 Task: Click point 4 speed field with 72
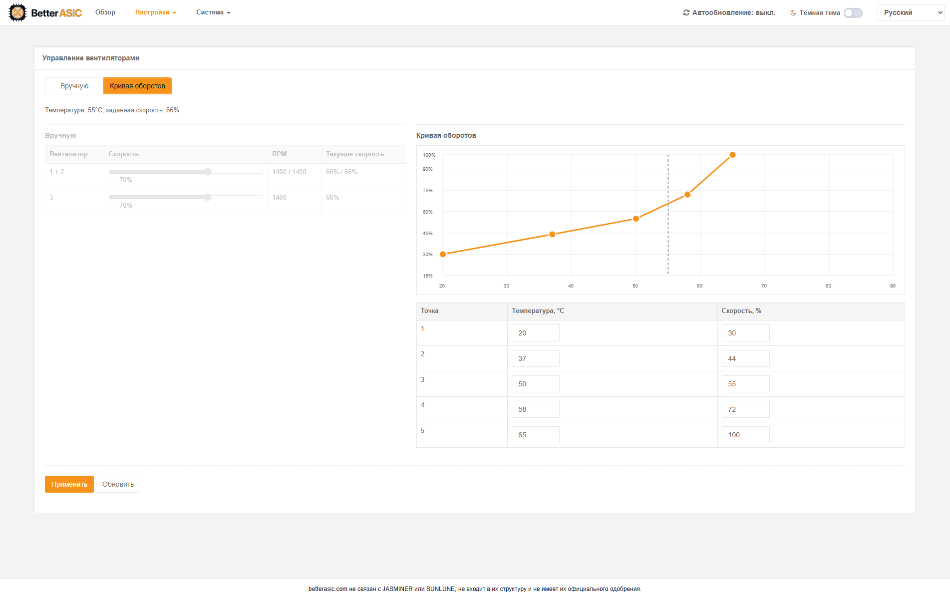745,409
